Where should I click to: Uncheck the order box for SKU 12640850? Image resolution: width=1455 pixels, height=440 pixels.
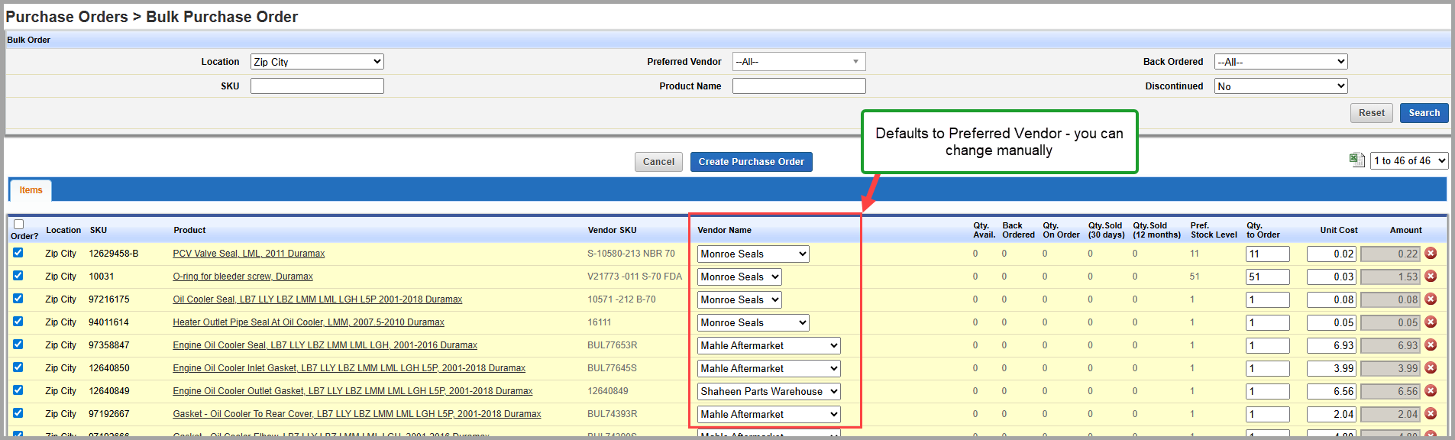click(18, 367)
